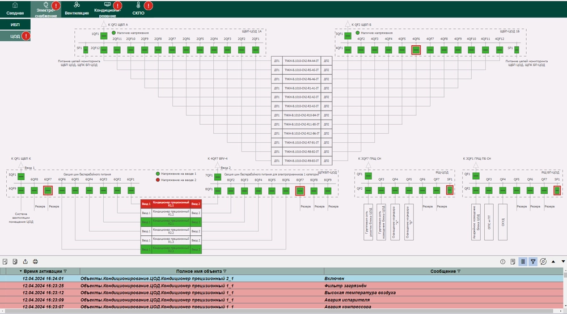This screenshot has width=567, height=314.
Task: Switch to the Вентиляция section
Action: point(76,8)
